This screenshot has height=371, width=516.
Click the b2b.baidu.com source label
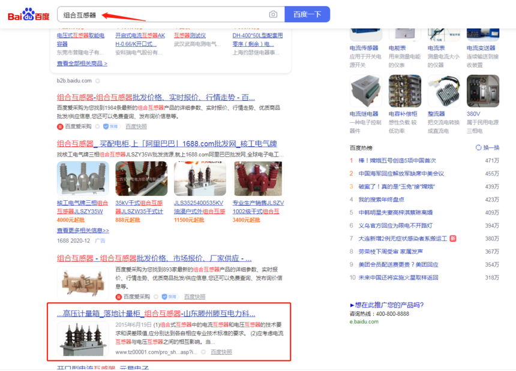74,80
